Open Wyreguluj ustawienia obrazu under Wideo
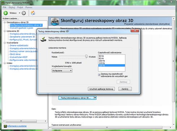177x131 pixels. [23, 69]
